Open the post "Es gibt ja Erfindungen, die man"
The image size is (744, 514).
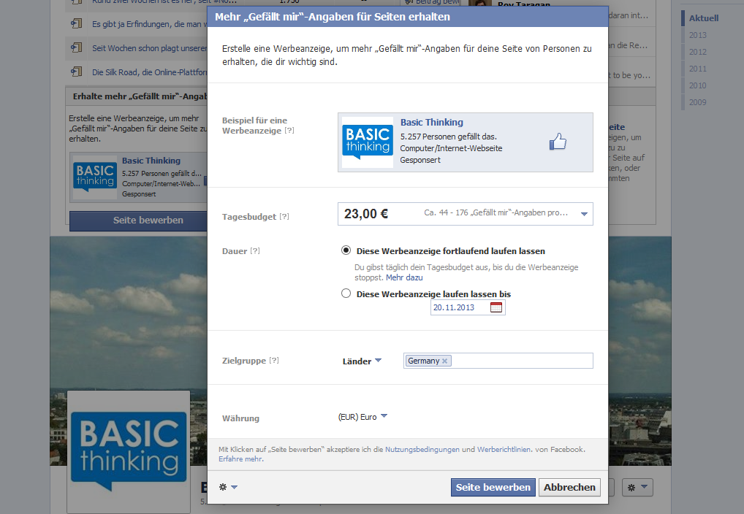point(150,23)
